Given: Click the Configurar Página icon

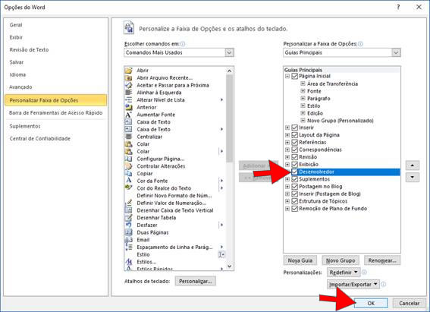Looking at the screenshot, I should click(x=128, y=159).
